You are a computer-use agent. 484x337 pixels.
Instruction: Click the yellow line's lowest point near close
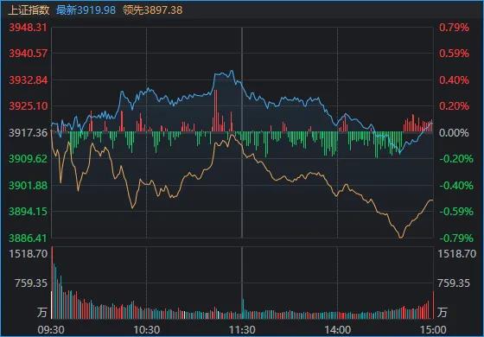point(401,238)
